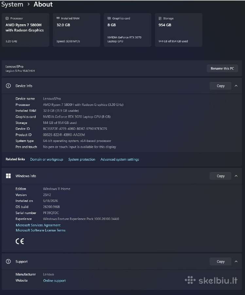Select No pen or touch input text
245x295 pixels.
pyautogui.click(x=79, y=147)
